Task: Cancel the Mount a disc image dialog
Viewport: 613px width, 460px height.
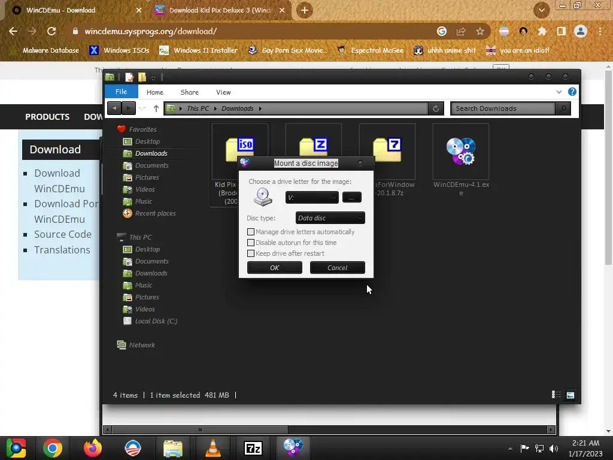Action: (x=338, y=268)
